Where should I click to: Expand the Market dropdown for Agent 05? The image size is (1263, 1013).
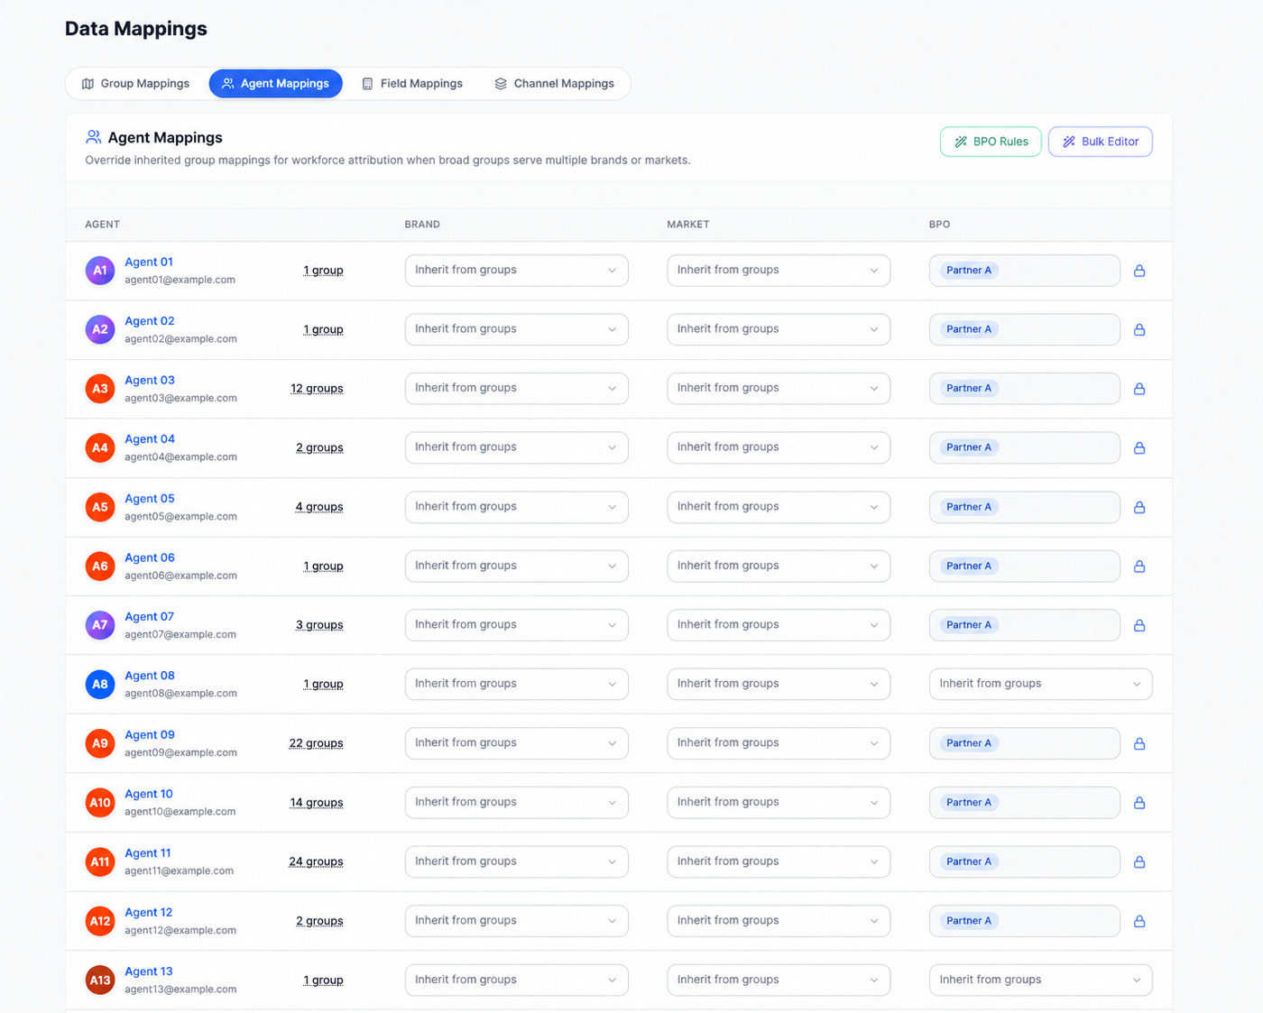[x=779, y=507]
